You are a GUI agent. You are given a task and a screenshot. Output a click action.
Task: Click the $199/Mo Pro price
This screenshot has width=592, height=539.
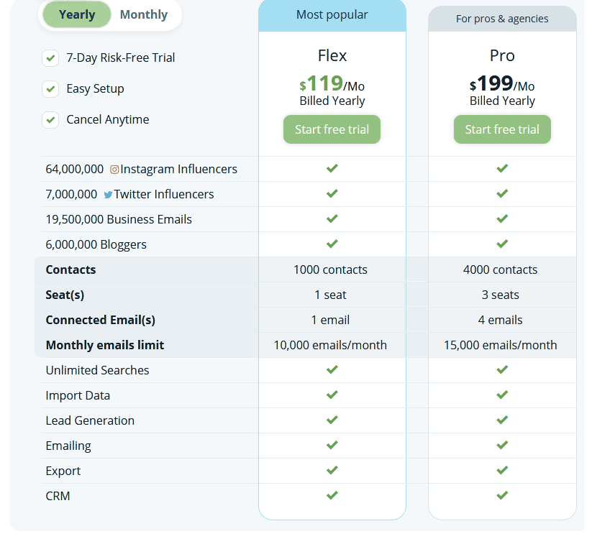pos(502,85)
